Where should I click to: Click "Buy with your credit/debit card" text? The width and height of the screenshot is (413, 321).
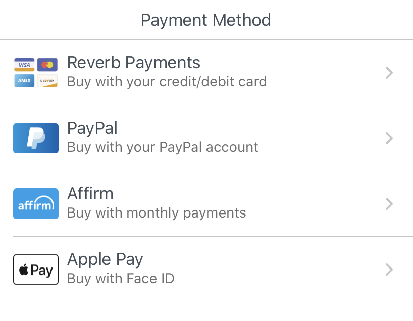coord(167,81)
